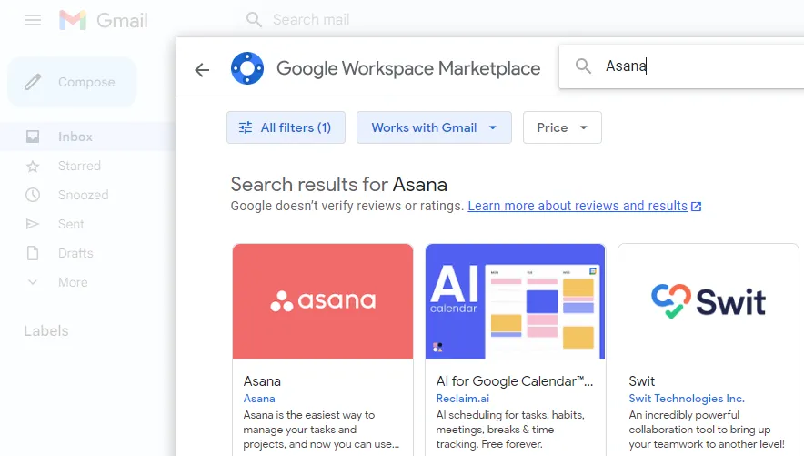Viewport: 804px width, 456px height.
Task: Click Swit Technologies Inc. developer link
Action: [x=687, y=399]
